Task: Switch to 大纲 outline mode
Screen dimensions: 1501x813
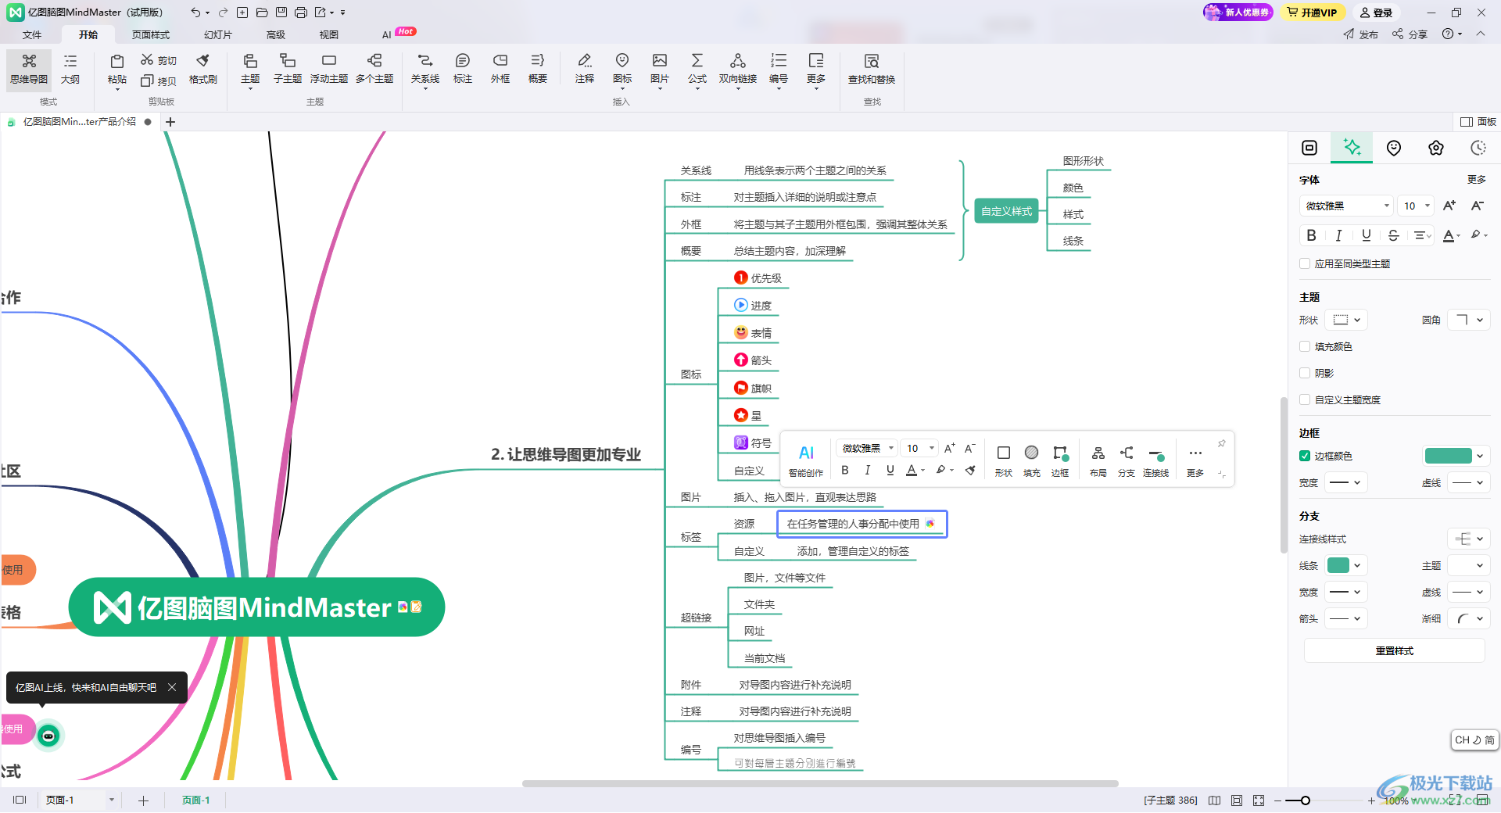Action: point(70,69)
